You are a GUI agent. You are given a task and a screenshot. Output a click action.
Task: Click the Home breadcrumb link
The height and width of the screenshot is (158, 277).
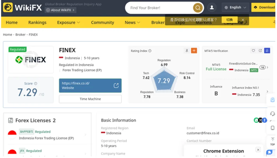click(7, 34)
